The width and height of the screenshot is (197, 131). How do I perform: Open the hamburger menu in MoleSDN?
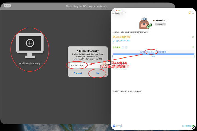click(x=193, y=13)
